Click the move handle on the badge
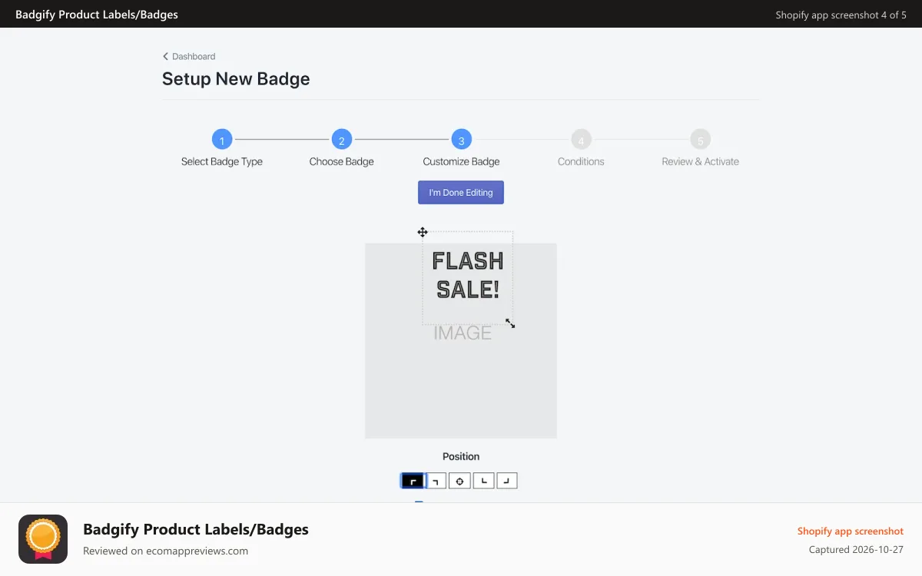Screen dimensions: 922x576 [x=423, y=232]
